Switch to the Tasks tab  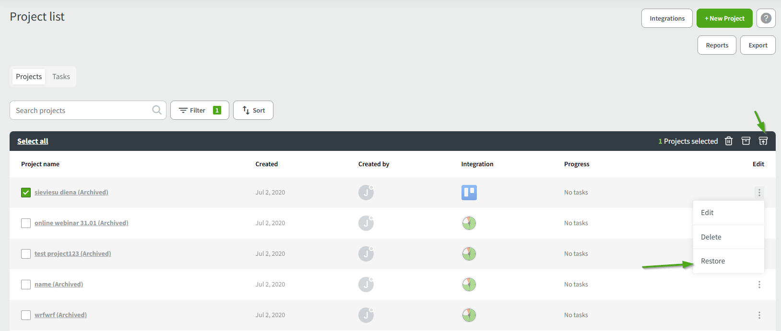tap(61, 77)
